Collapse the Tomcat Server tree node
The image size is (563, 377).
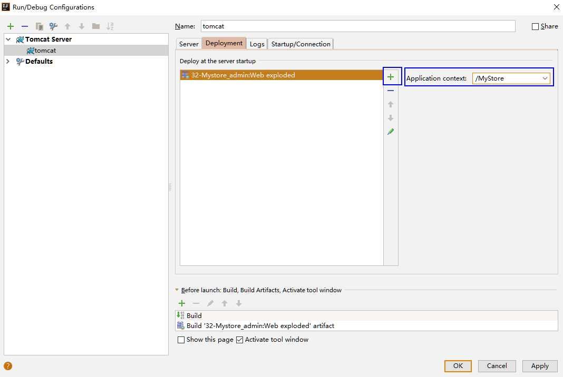click(8, 39)
